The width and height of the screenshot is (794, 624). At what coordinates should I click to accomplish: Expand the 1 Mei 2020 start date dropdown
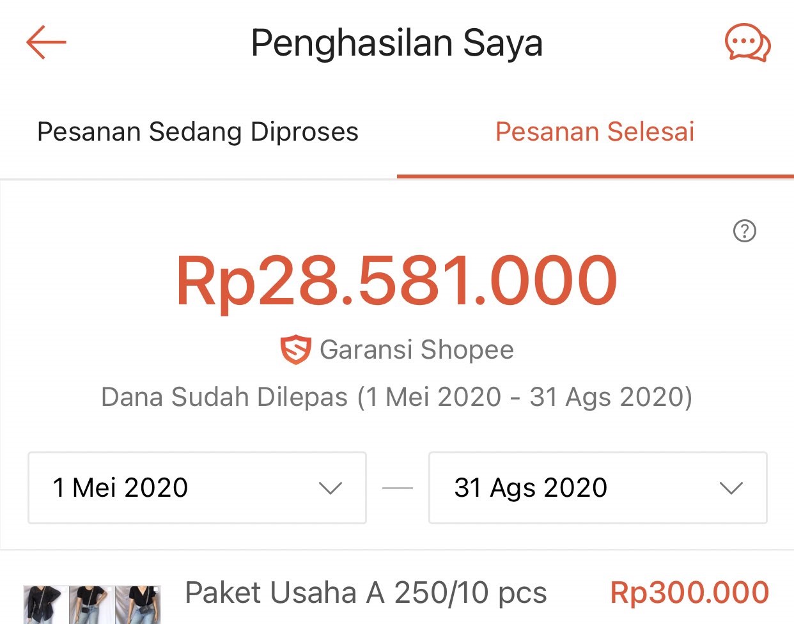197,488
